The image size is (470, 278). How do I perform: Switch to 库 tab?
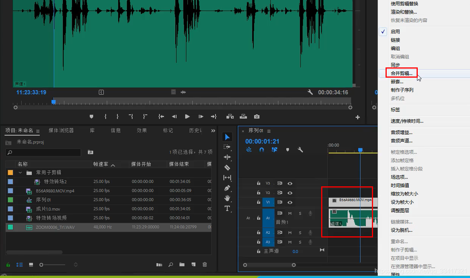tap(92, 130)
